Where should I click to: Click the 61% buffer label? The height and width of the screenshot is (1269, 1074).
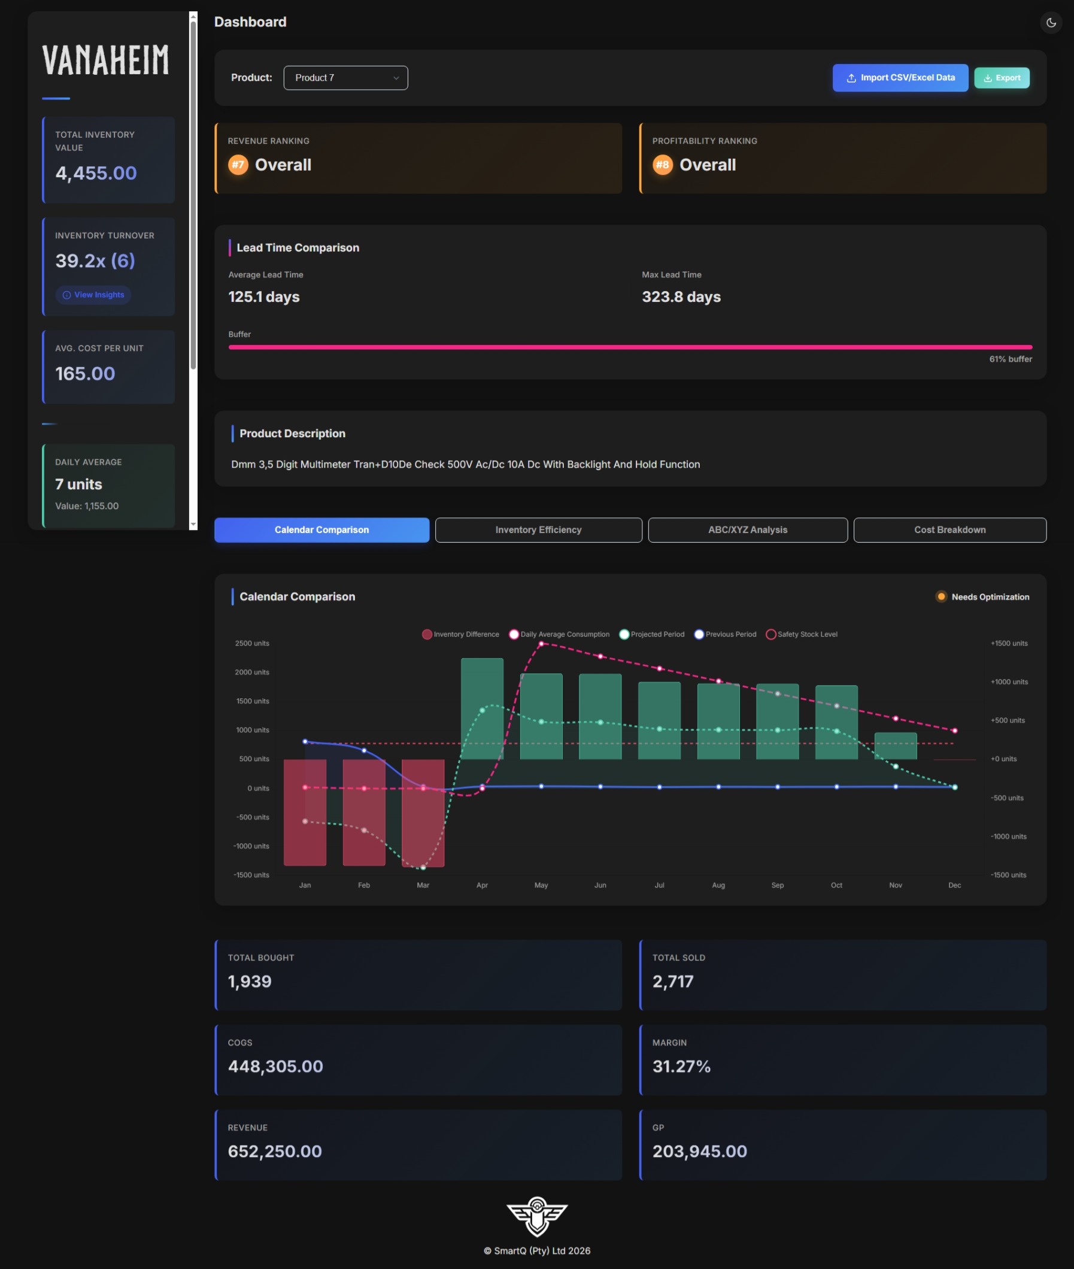click(1011, 359)
